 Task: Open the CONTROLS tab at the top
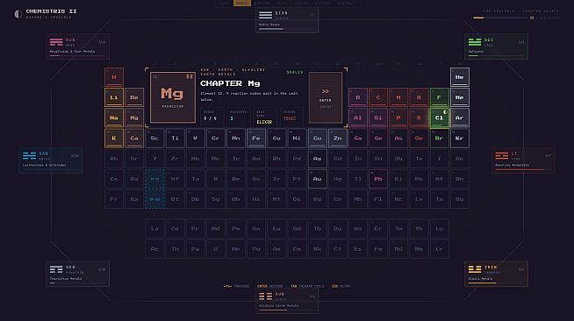click(346, 3)
